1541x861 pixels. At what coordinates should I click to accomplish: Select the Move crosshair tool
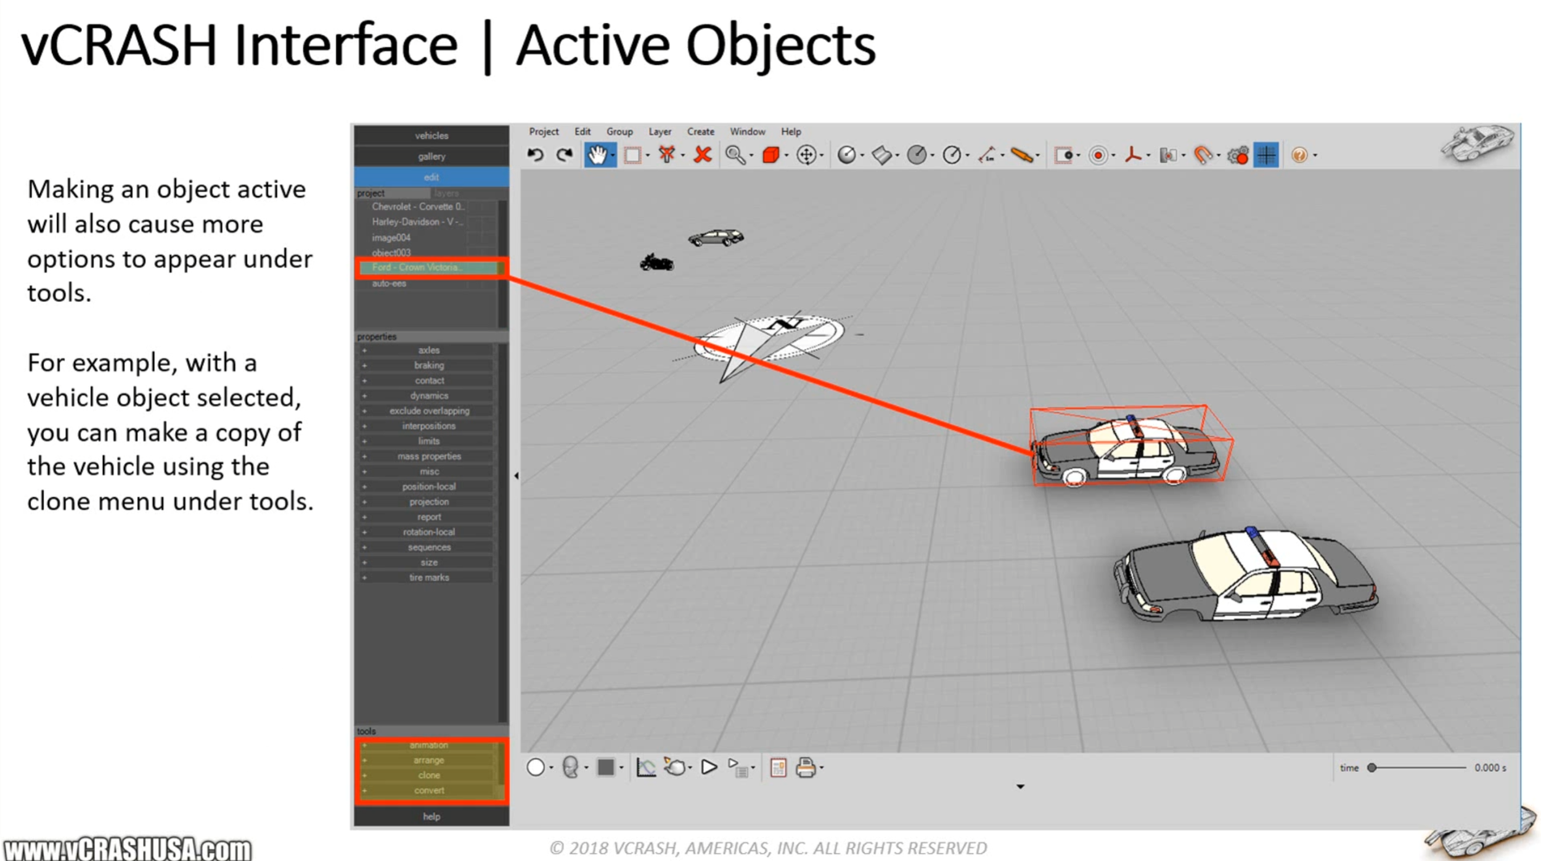coord(806,155)
